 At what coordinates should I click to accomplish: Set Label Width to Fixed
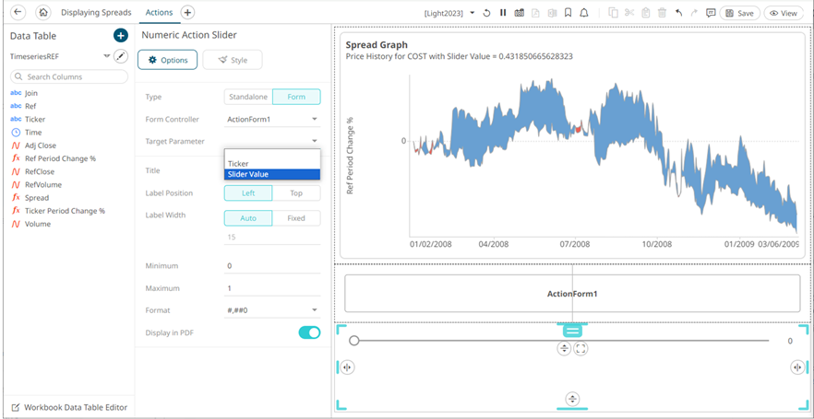click(x=296, y=218)
